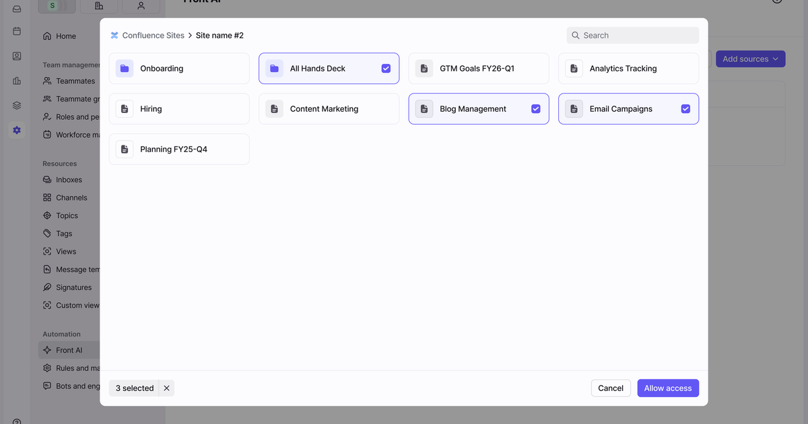Click the Email Campaigns document icon
The height and width of the screenshot is (424, 808).
[574, 109]
